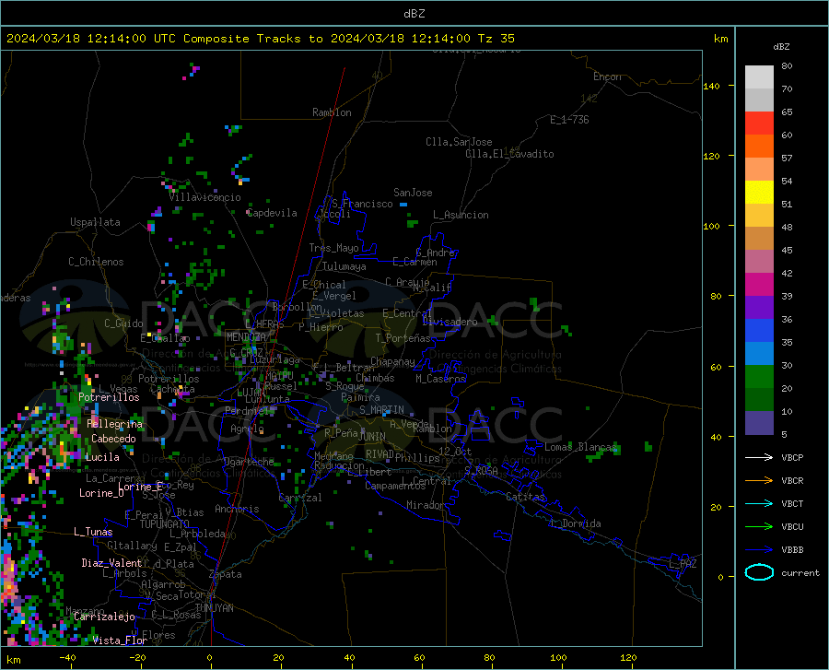The height and width of the screenshot is (670, 829).
Task: Click the 140 km vertical axis tick
Action: tap(712, 86)
